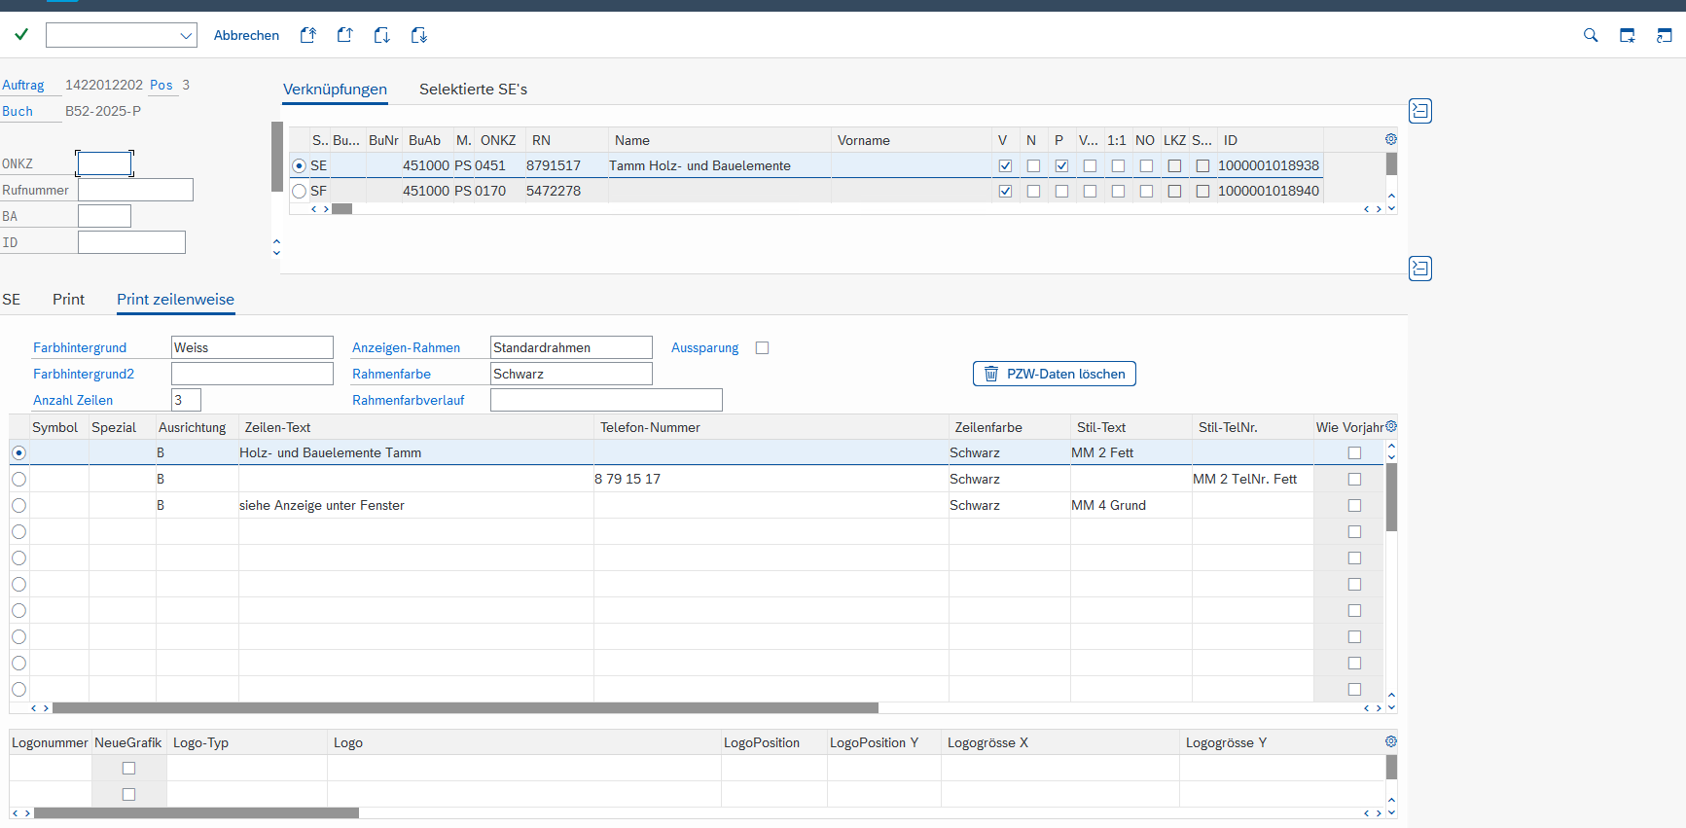Click horizontal scrollbar thumb of Verknüpfungen table
Screen dimensions: 1686x828
click(341, 208)
